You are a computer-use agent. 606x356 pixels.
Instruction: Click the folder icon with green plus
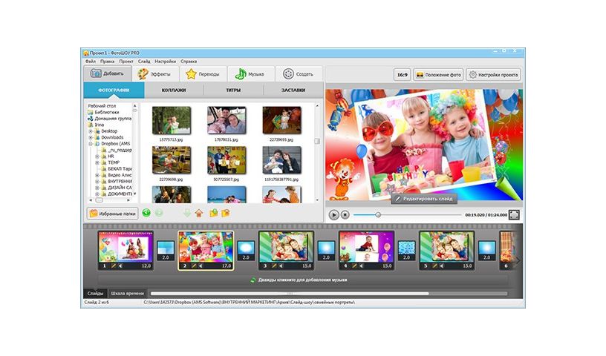(x=213, y=213)
